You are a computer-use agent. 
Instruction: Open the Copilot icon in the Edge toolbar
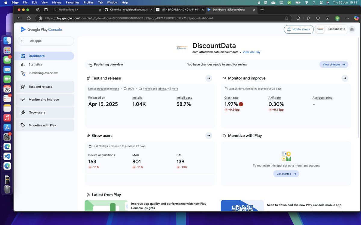[356, 18]
